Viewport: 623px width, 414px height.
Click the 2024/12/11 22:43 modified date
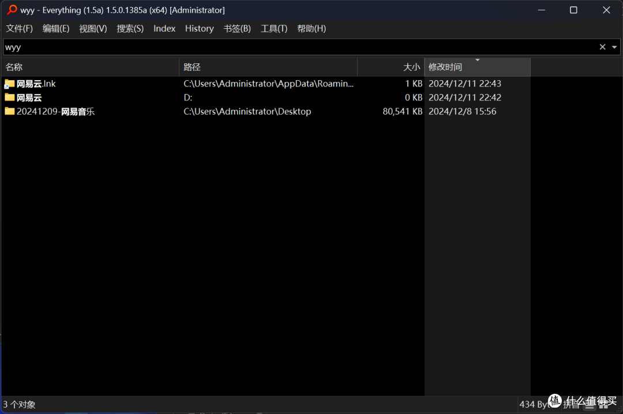coord(465,84)
